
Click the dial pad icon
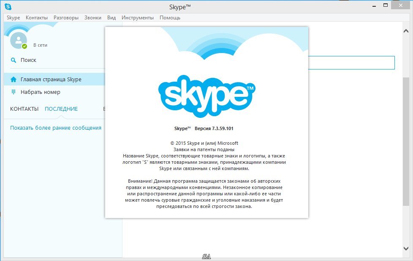(x=14, y=92)
